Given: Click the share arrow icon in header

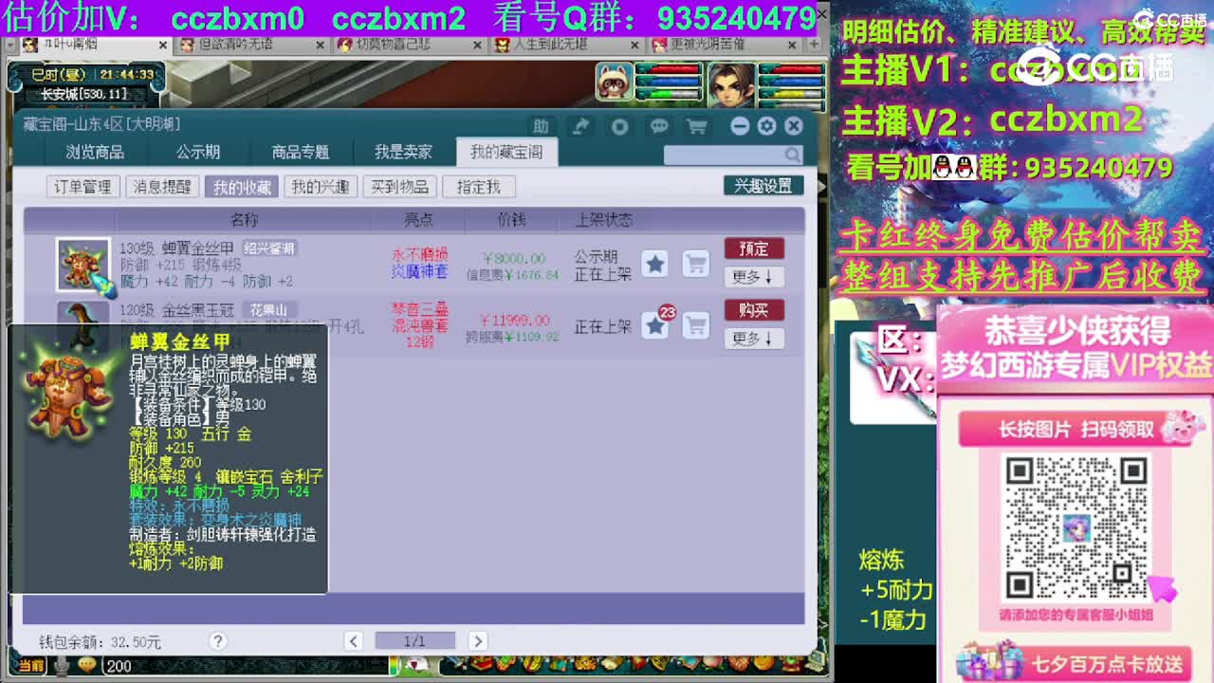Looking at the screenshot, I should [x=579, y=126].
